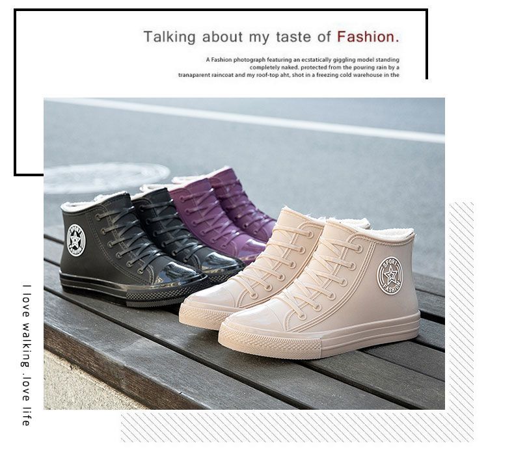Click the Sport Fashion badge on black shoe
514x467 pixels.
tap(76, 240)
